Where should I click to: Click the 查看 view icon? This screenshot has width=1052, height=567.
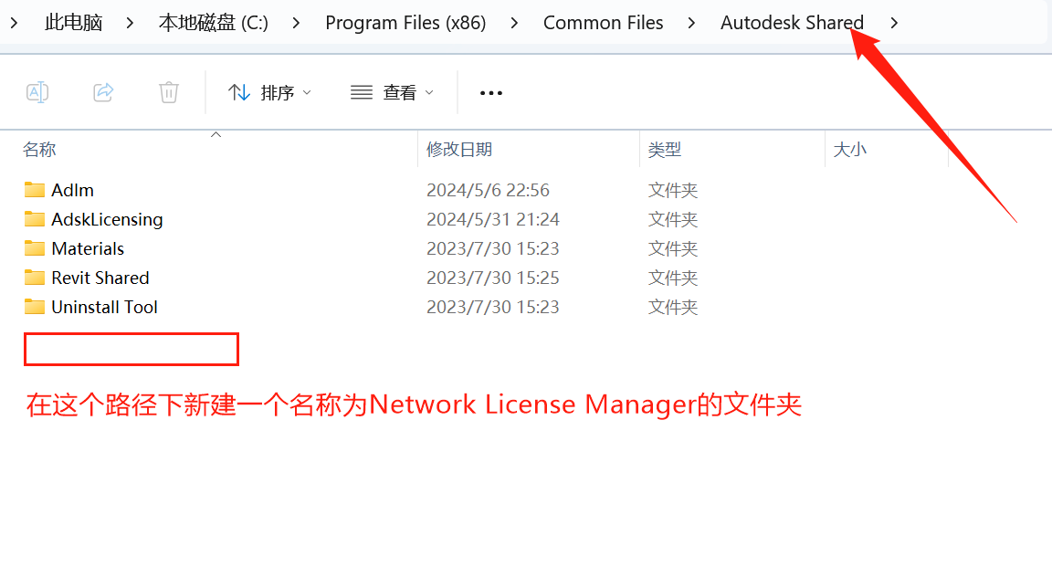(x=360, y=91)
